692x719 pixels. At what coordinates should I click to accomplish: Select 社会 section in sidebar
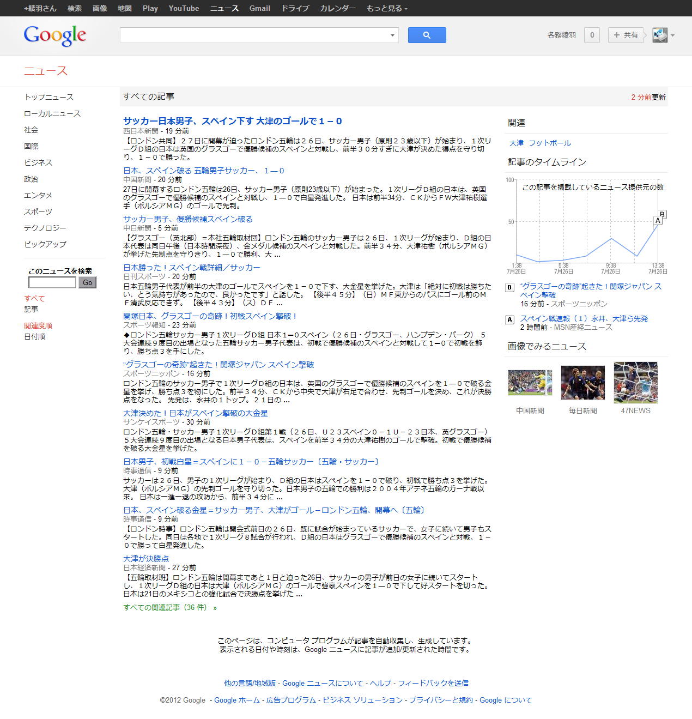(31, 130)
